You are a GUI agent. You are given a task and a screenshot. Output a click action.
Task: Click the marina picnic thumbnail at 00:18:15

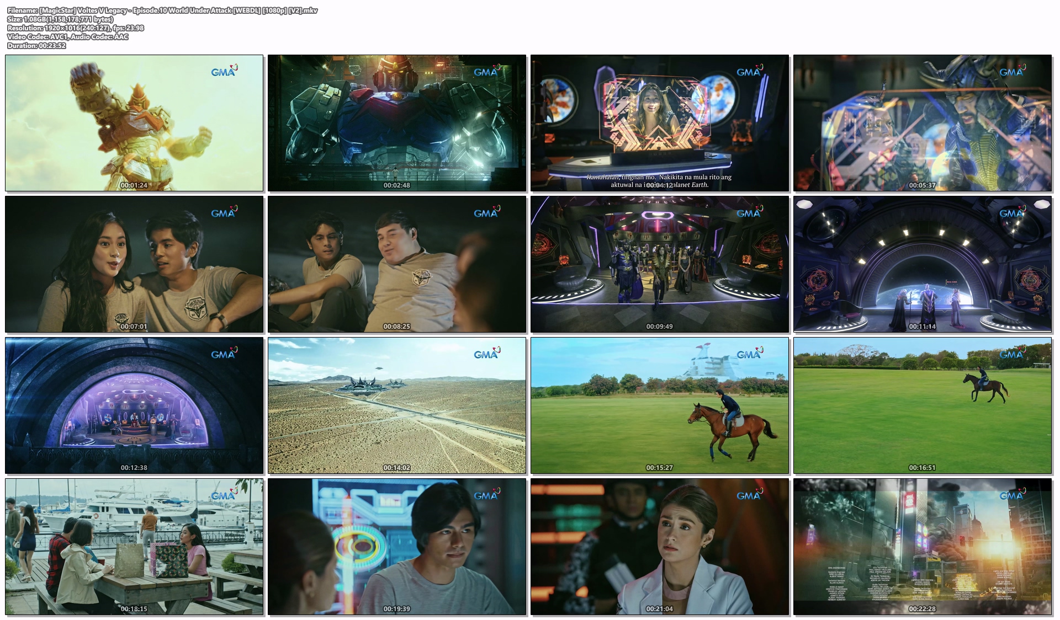coord(134,547)
